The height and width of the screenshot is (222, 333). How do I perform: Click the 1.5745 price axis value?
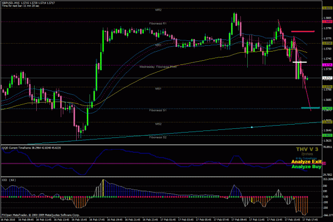(327, 59)
